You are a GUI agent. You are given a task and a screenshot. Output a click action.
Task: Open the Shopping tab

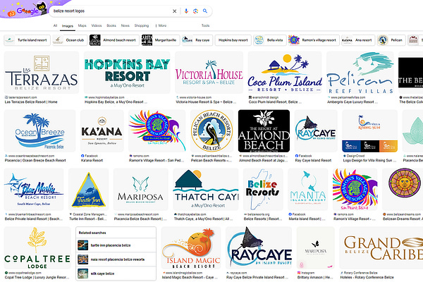142,25
